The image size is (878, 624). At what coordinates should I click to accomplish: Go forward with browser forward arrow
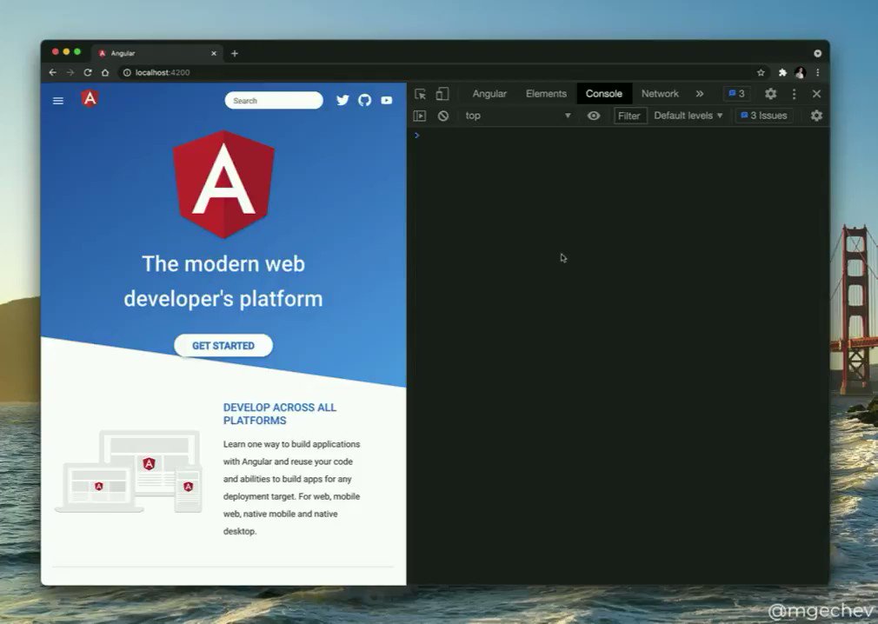click(70, 72)
